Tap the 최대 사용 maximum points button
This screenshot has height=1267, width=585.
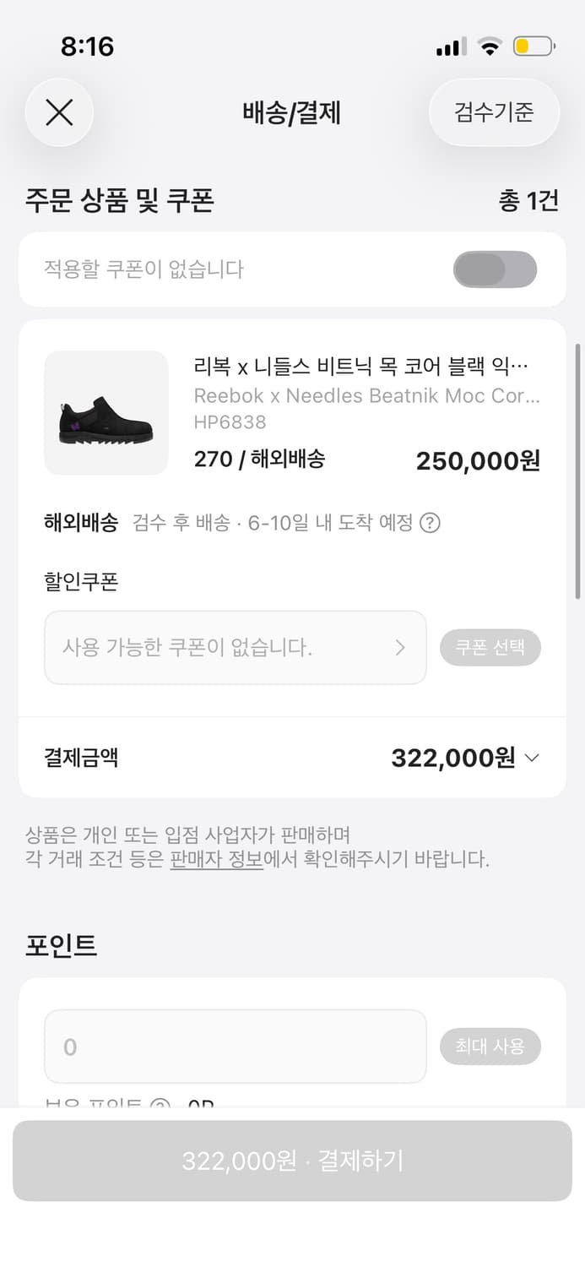[490, 1046]
